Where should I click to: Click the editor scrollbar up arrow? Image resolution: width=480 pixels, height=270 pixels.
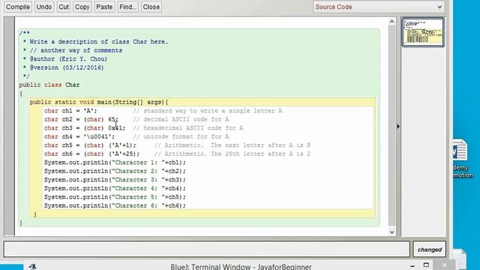tap(391, 22)
